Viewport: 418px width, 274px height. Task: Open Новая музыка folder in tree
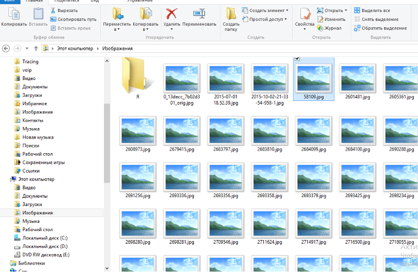click(x=34, y=137)
